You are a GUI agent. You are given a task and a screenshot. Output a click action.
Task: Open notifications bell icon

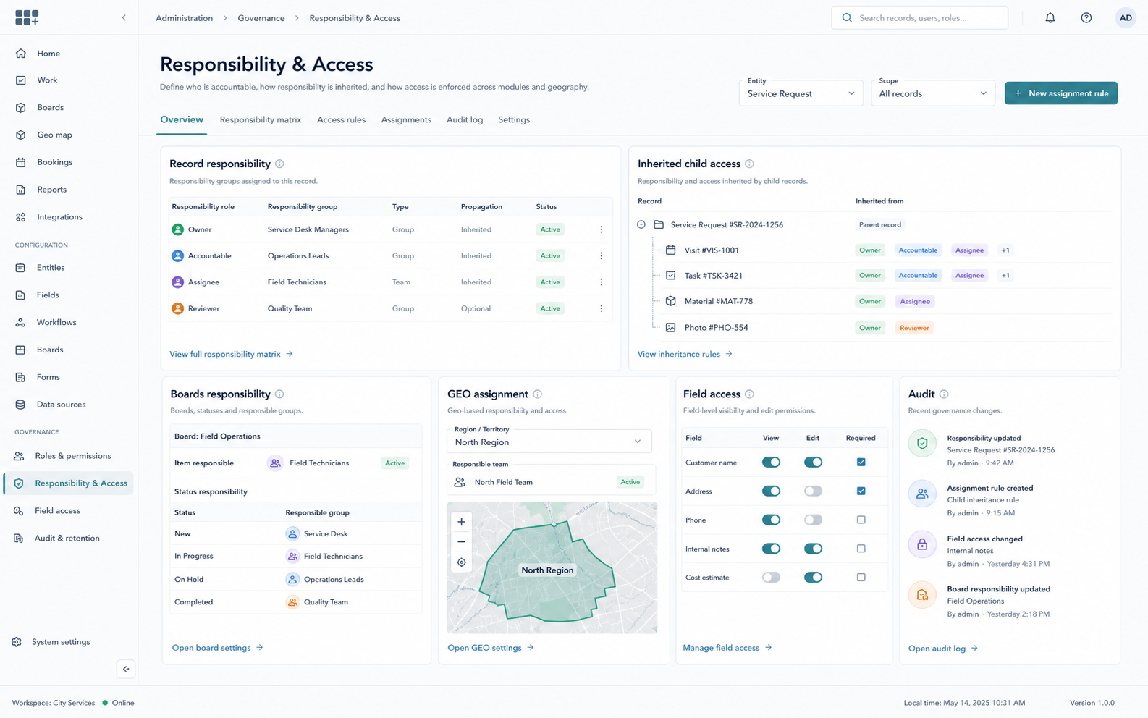pos(1050,18)
